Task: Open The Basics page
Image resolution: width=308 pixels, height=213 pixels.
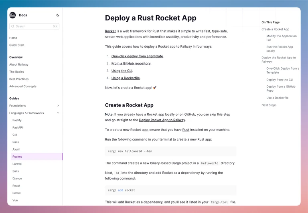Action: tap(16, 72)
